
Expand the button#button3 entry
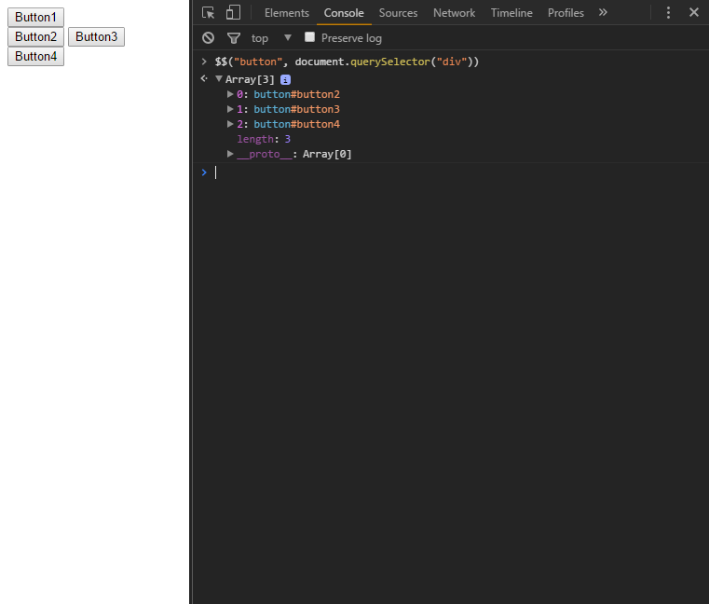pyautogui.click(x=230, y=109)
